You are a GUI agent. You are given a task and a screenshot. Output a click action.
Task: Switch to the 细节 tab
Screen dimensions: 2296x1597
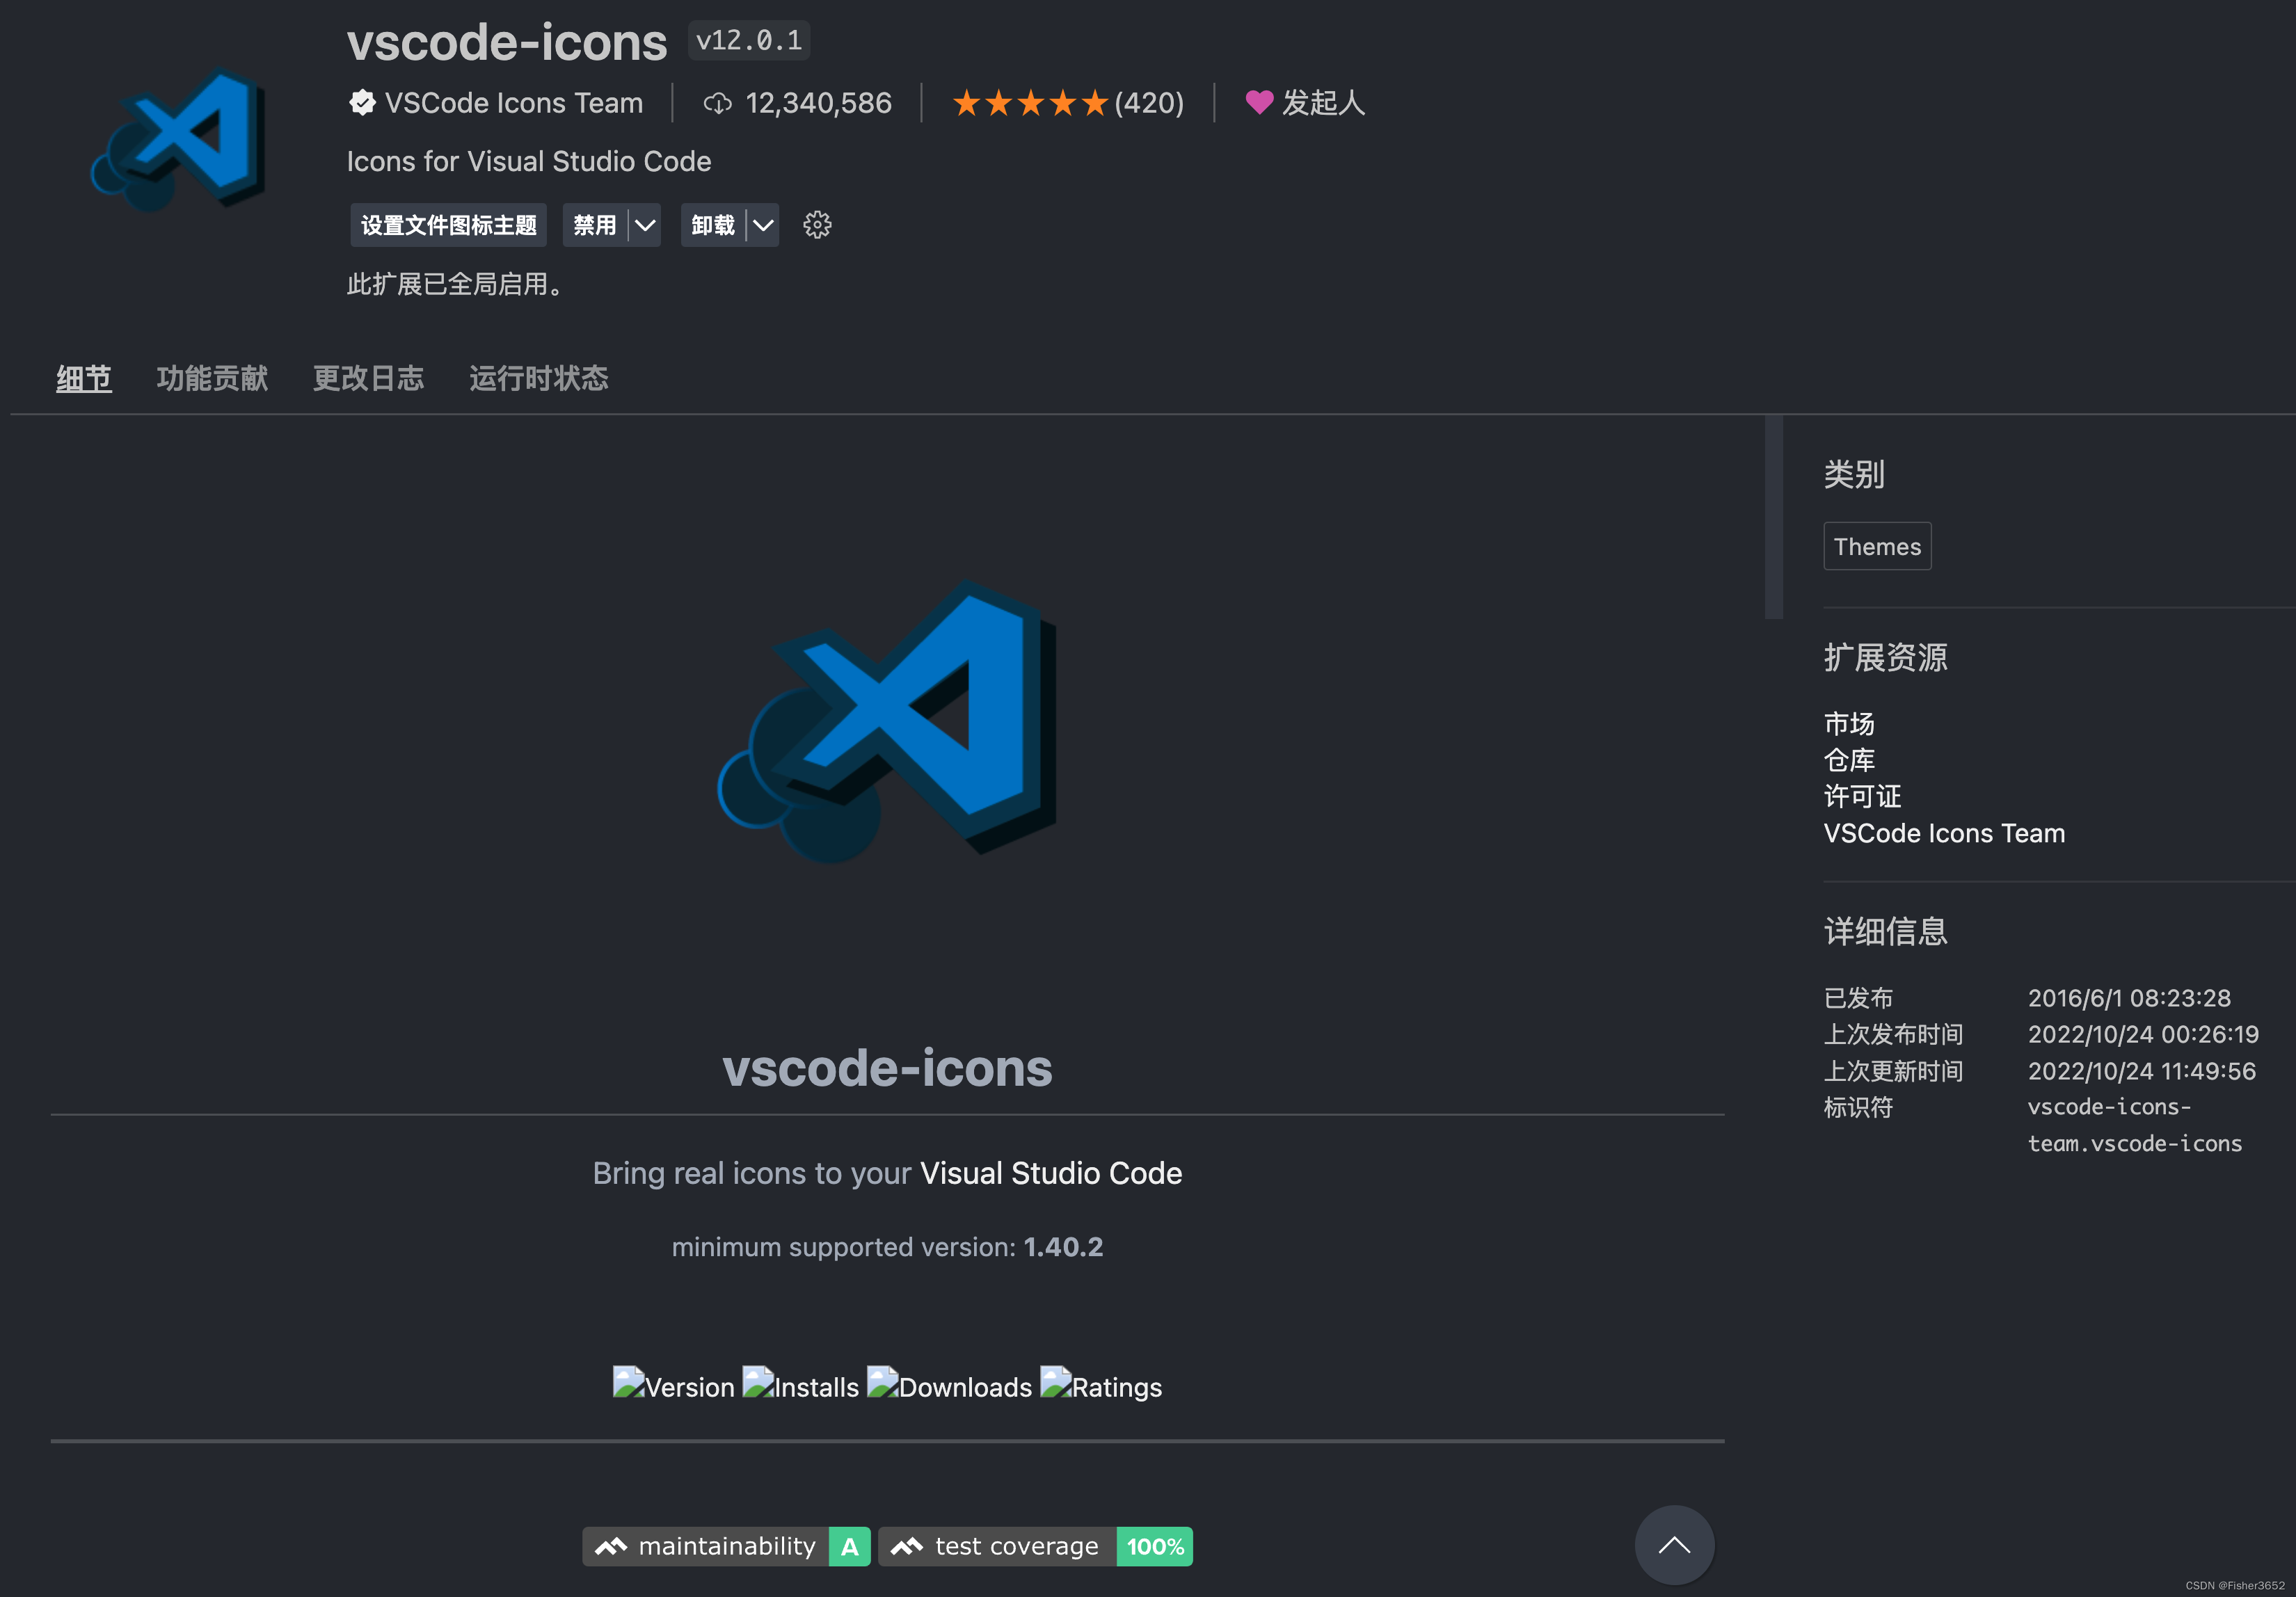tap(84, 378)
